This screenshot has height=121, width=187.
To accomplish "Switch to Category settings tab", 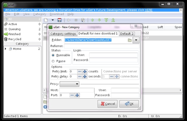I will [x=63, y=34].
